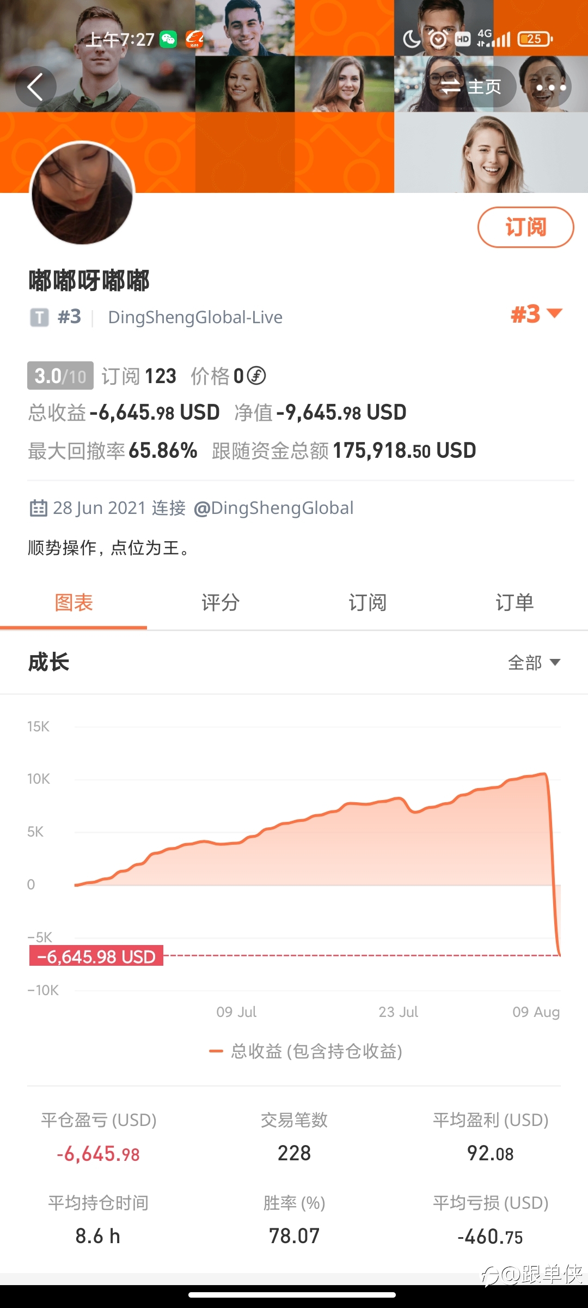This screenshot has width=588, height=1308.
Task: Tap the -6,645.98 USD chart value marker
Action: coord(96,956)
